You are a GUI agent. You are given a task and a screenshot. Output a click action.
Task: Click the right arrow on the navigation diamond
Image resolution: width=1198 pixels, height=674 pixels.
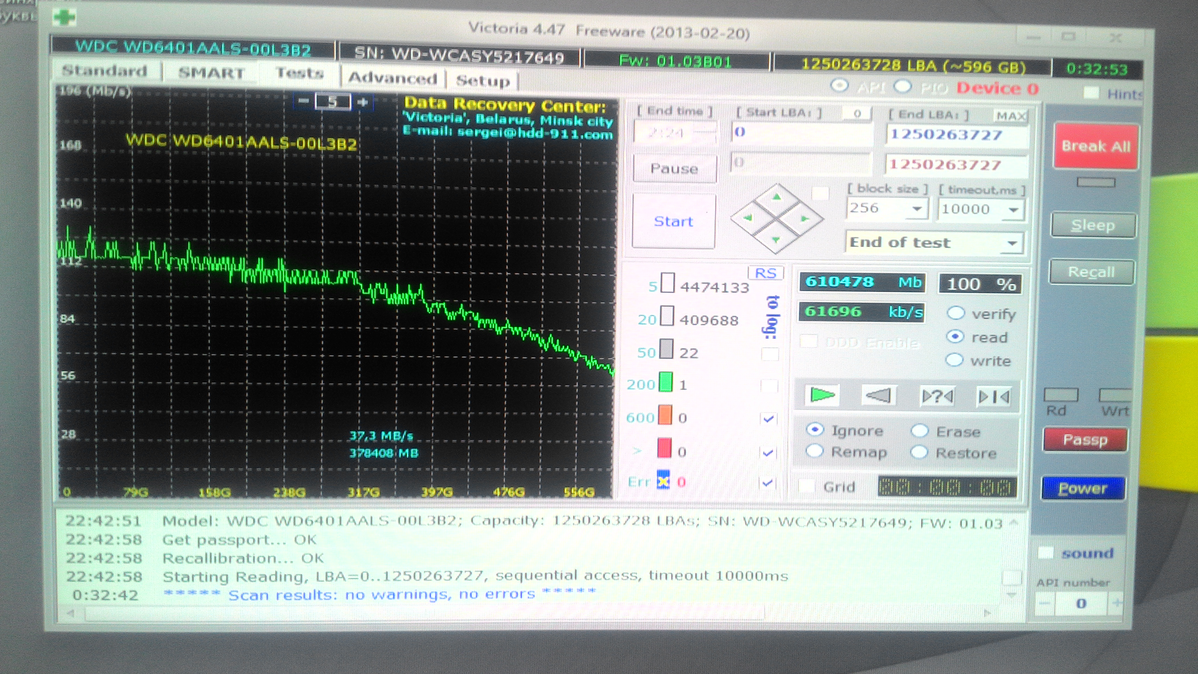[x=805, y=218]
